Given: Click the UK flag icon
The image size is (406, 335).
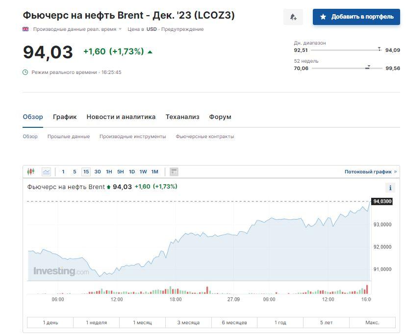Looking at the screenshot, I should [25, 29].
